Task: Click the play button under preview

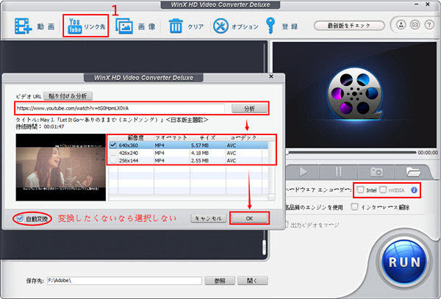Action: click(x=303, y=172)
